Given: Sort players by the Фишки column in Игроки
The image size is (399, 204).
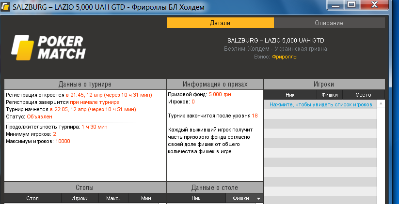Looking at the screenshot, I should 330,95.
